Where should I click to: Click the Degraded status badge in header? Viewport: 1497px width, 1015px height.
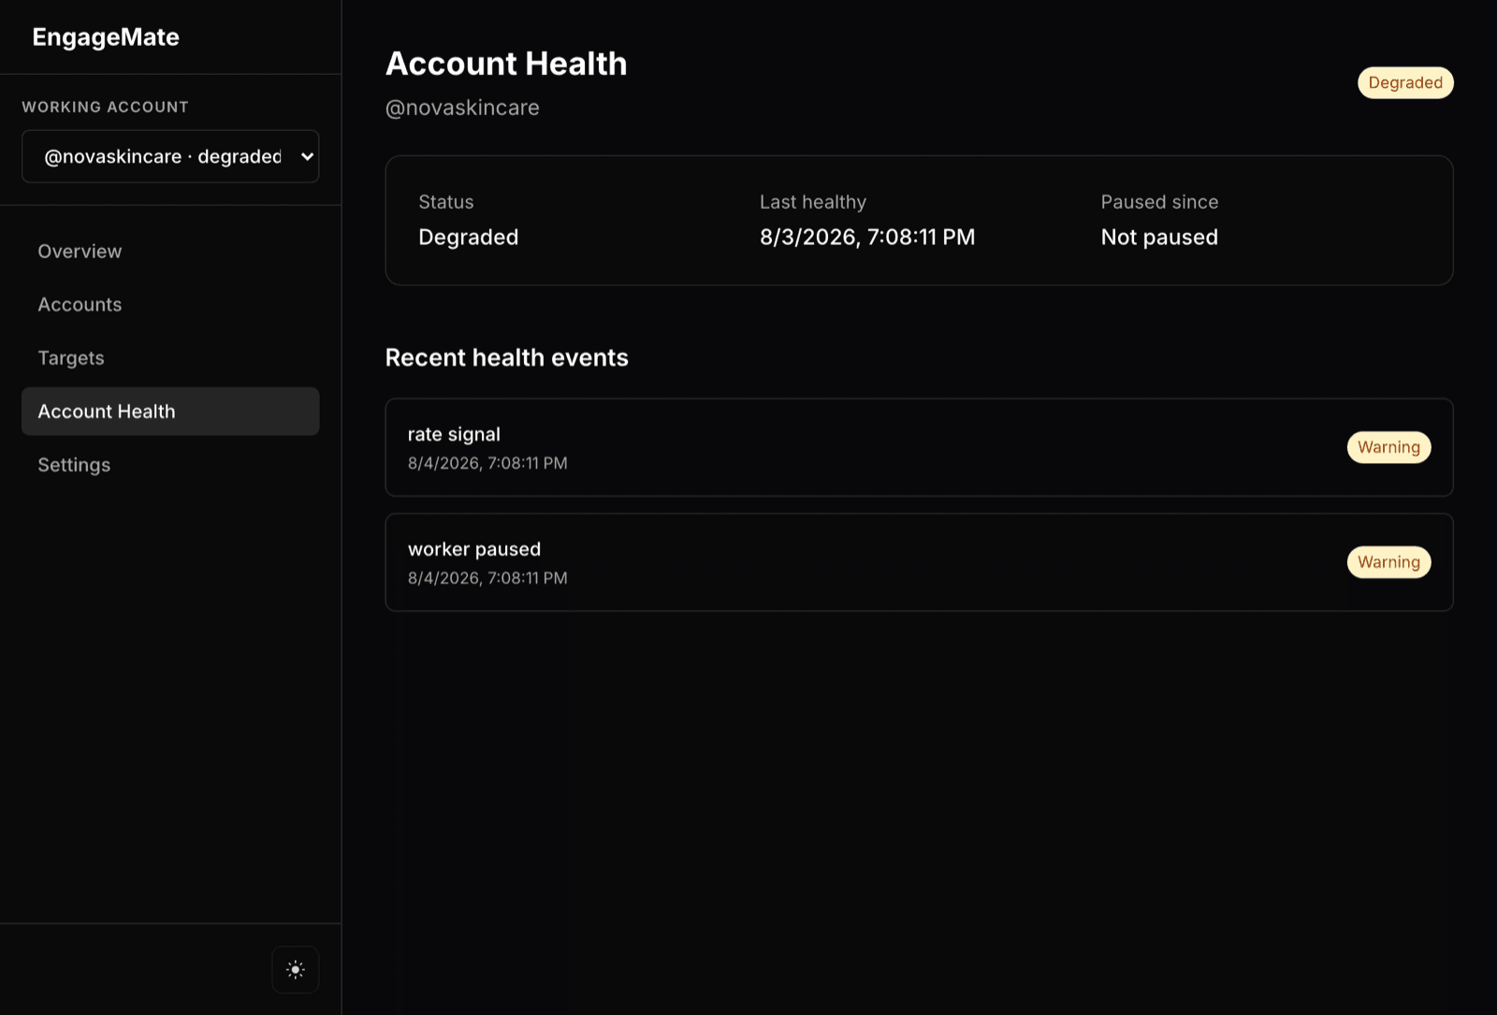[x=1405, y=82]
